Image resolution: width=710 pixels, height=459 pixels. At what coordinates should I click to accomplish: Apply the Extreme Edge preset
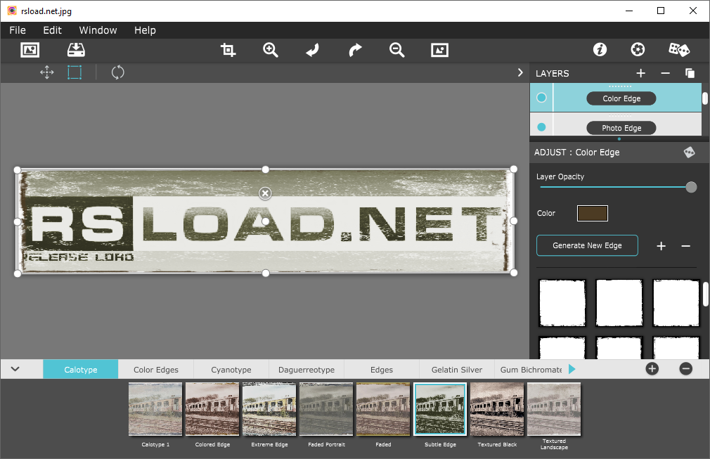pos(269,409)
